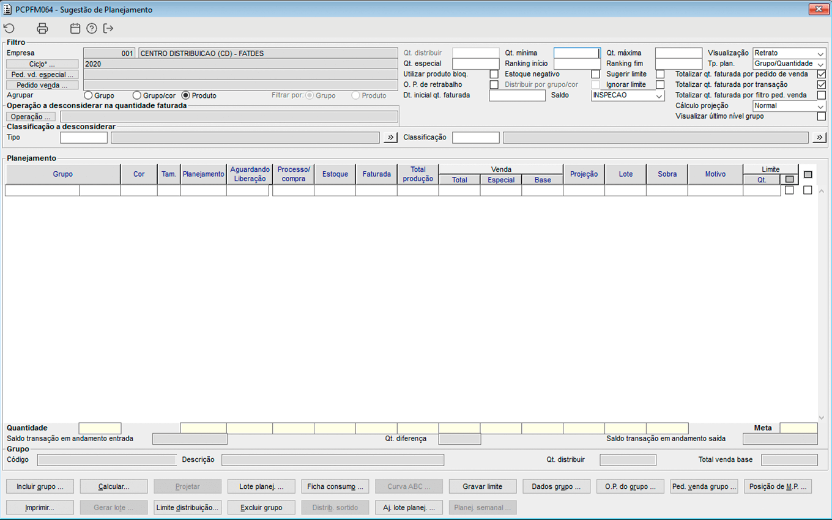The height and width of the screenshot is (520, 832).
Task: Enable the Estoque negativo checkbox
Action: [595, 74]
